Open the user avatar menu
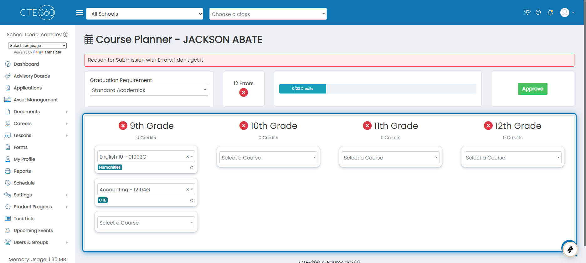The width and height of the screenshot is (586, 263). coord(567,13)
